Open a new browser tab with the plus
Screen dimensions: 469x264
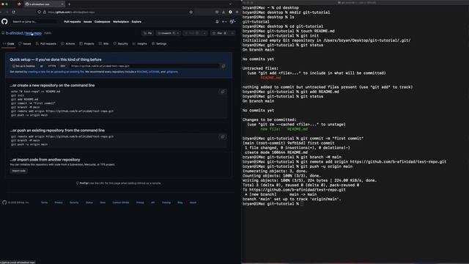(69, 4)
